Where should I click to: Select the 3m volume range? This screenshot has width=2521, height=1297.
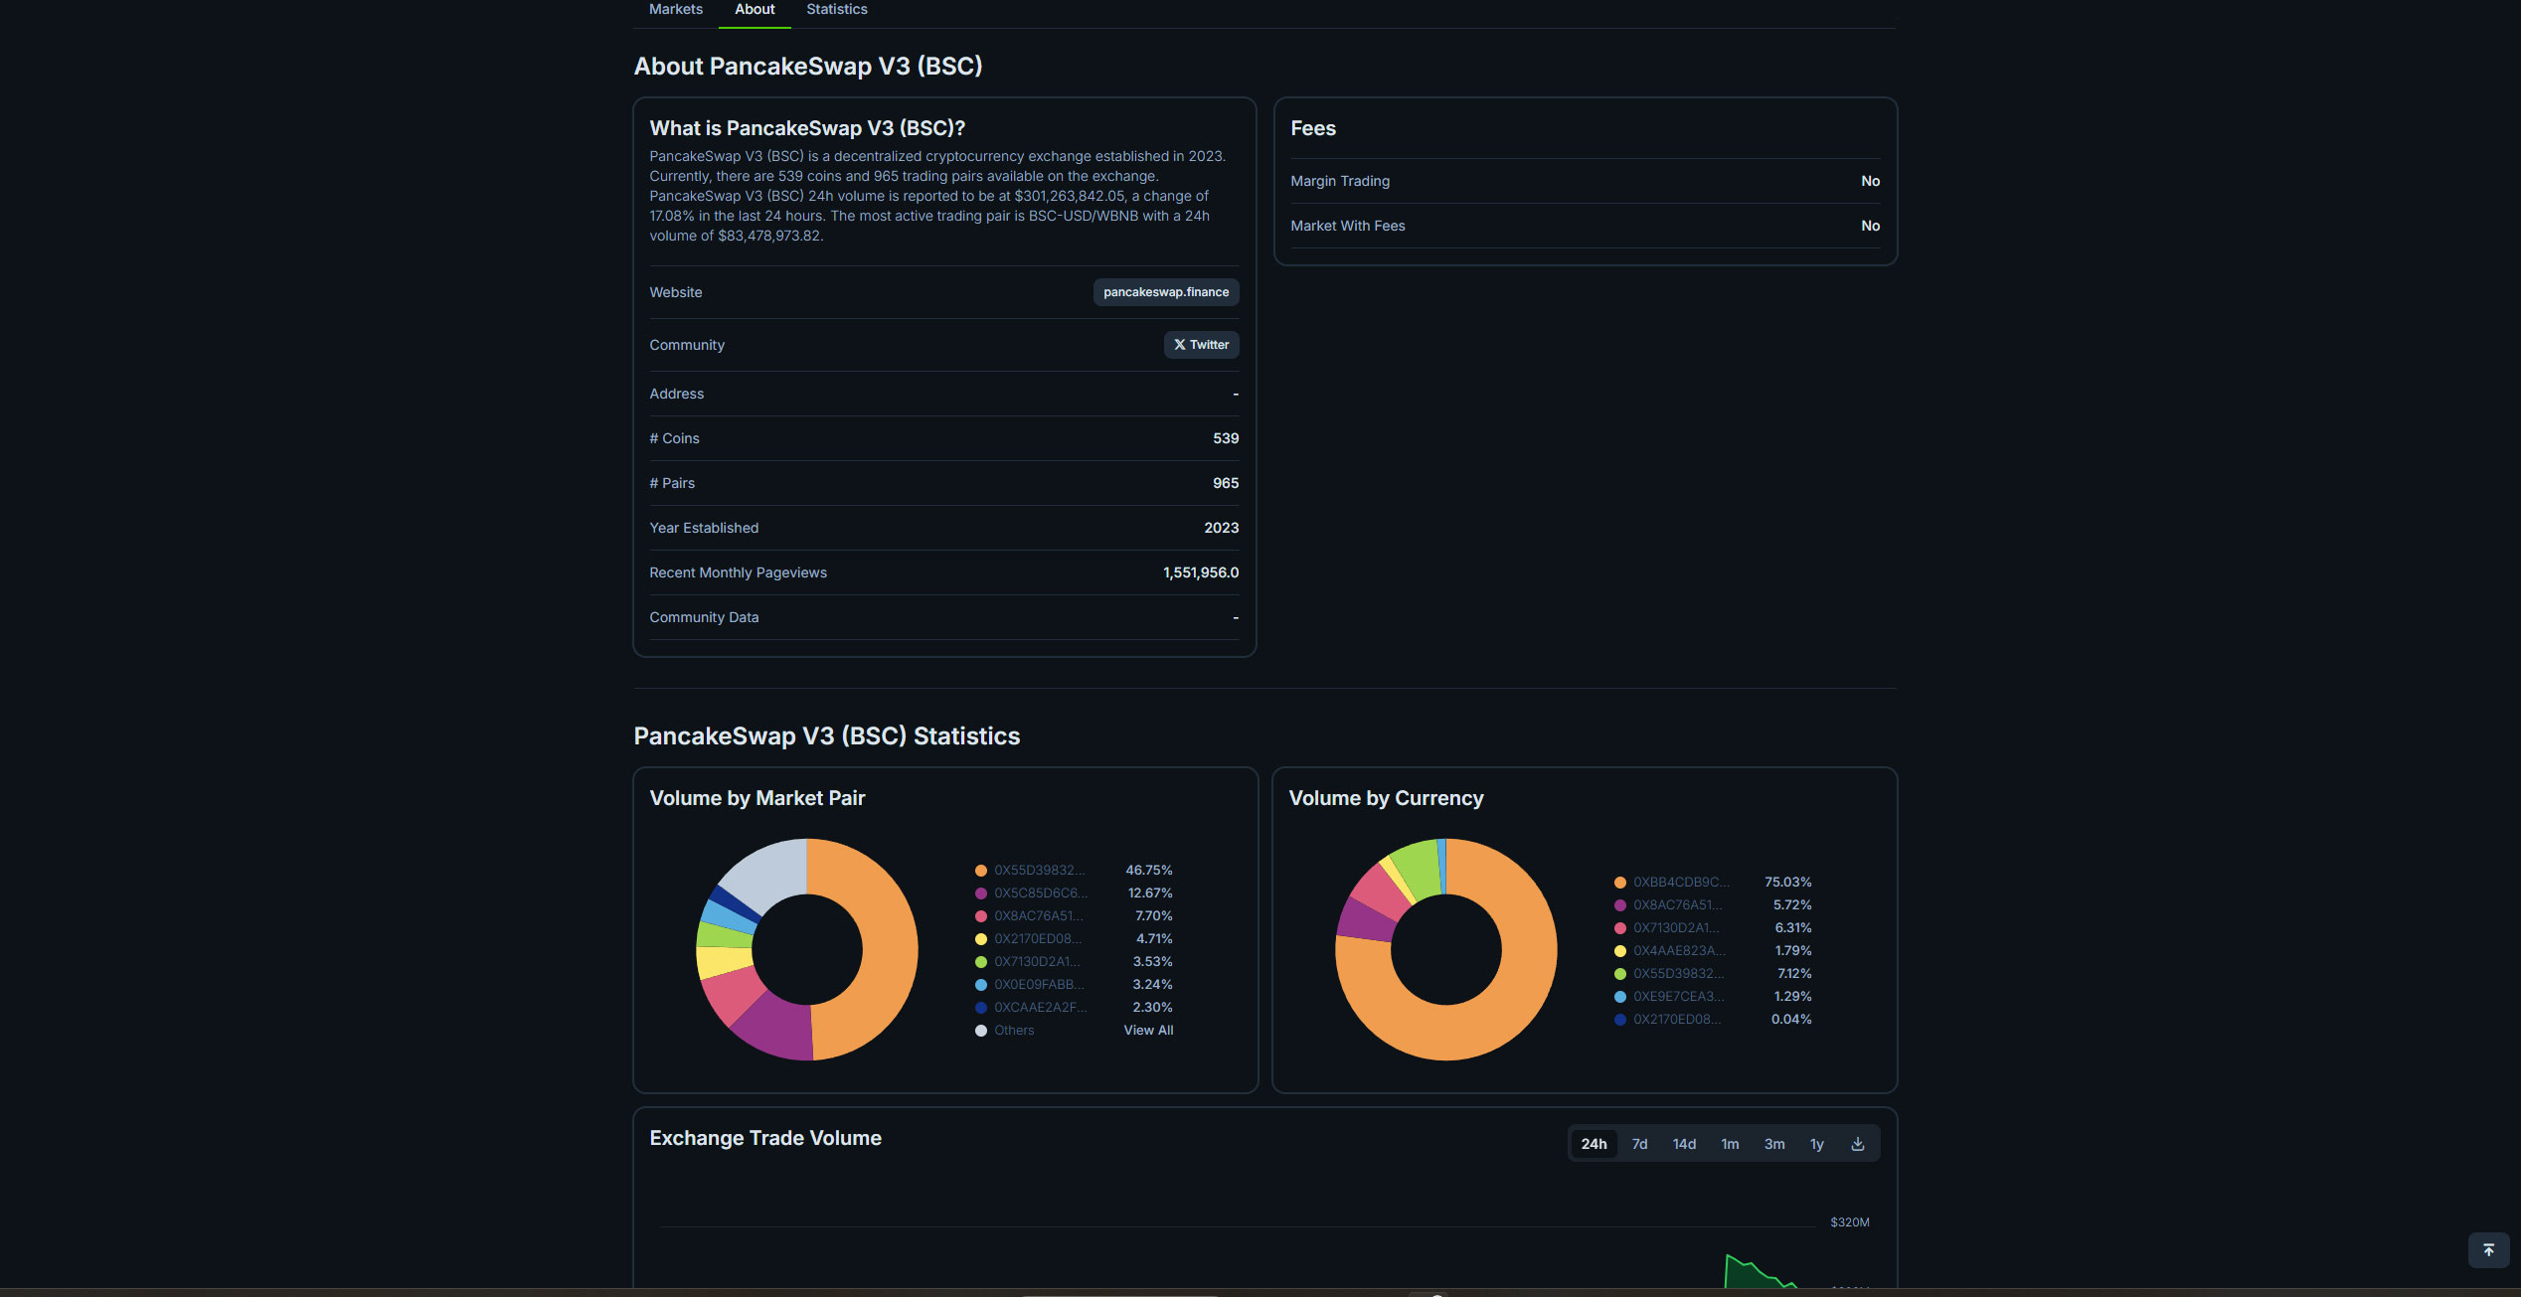pyautogui.click(x=1774, y=1144)
